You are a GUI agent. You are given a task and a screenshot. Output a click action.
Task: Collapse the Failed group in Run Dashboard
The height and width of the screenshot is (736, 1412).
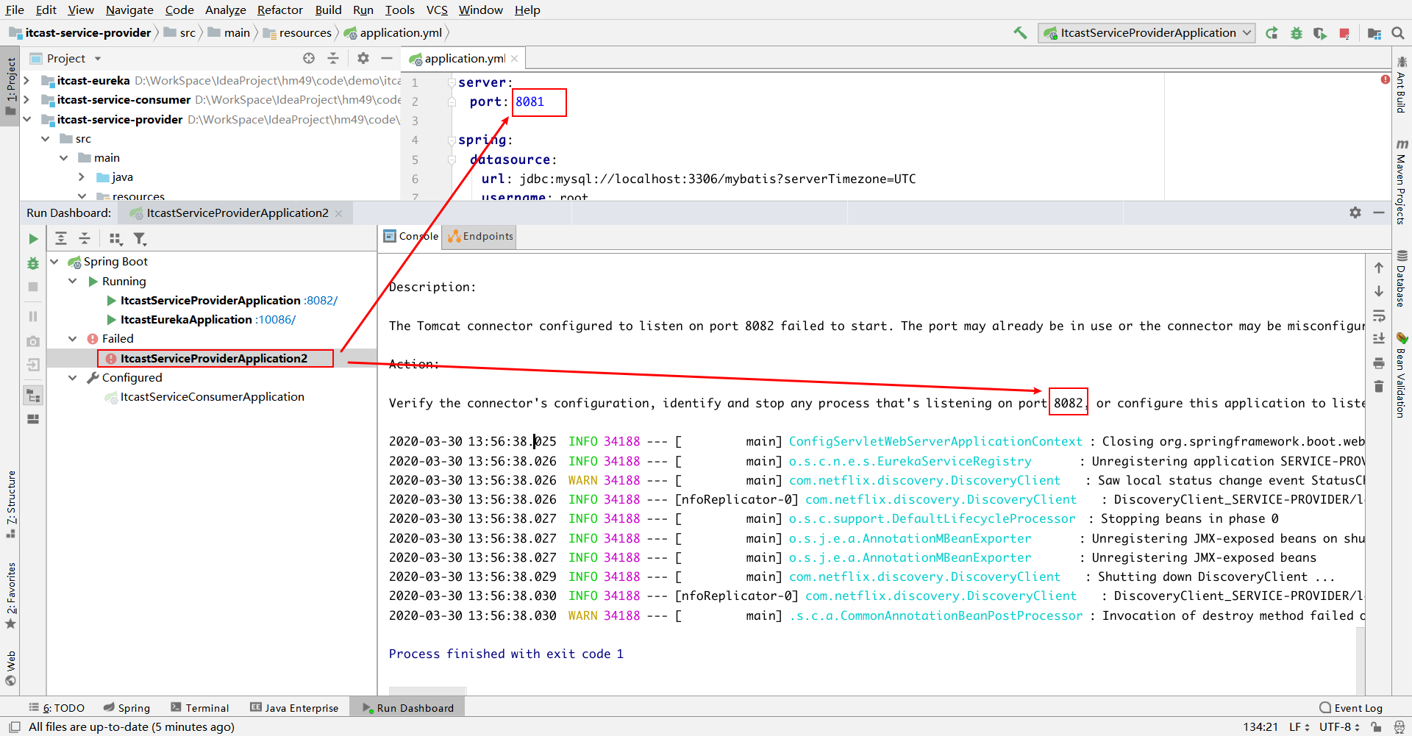[x=73, y=338]
